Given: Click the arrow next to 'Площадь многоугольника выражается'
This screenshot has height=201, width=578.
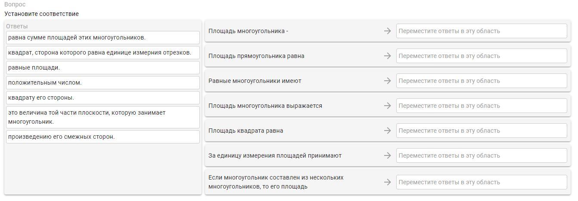Looking at the screenshot, I should (387, 106).
